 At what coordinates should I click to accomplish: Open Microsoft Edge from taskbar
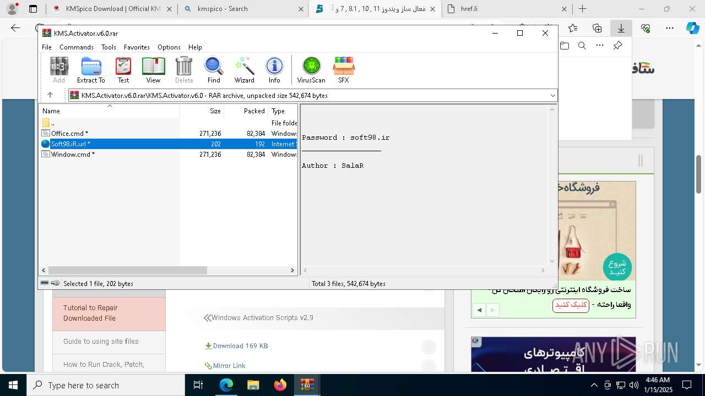pos(226,385)
